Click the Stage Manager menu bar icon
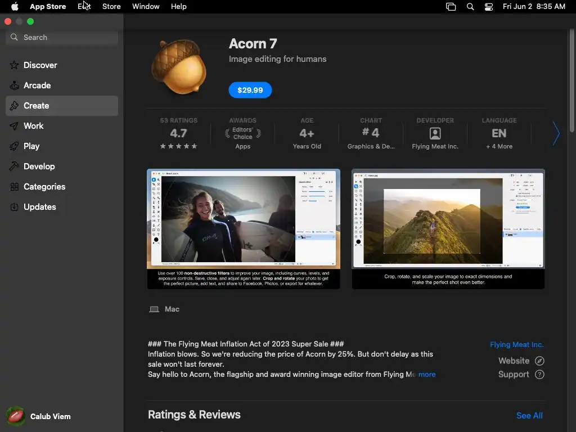Viewport: 576px width, 432px height. point(451,7)
